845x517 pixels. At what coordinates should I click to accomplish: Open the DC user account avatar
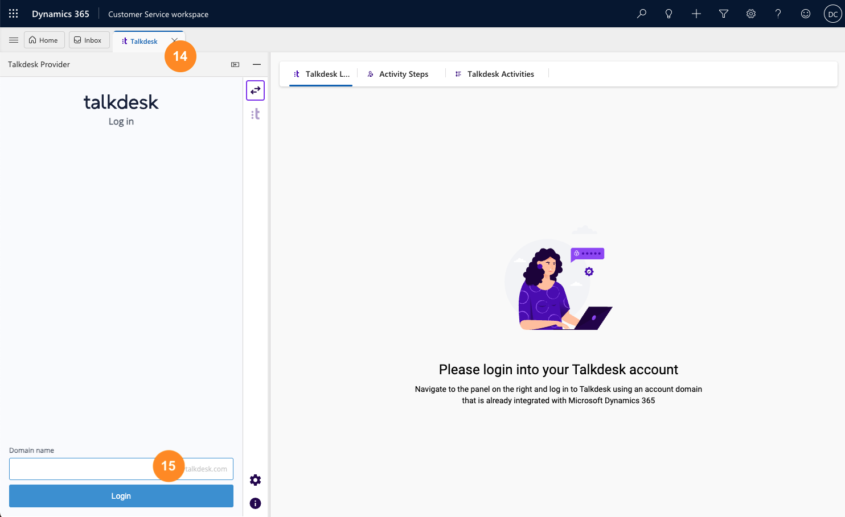(833, 14)
